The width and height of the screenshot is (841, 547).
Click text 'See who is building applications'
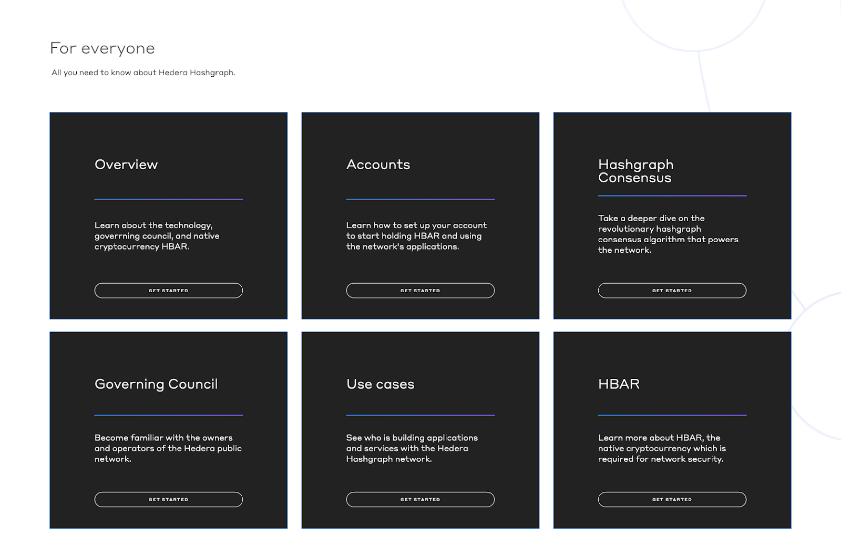(412, 448)
